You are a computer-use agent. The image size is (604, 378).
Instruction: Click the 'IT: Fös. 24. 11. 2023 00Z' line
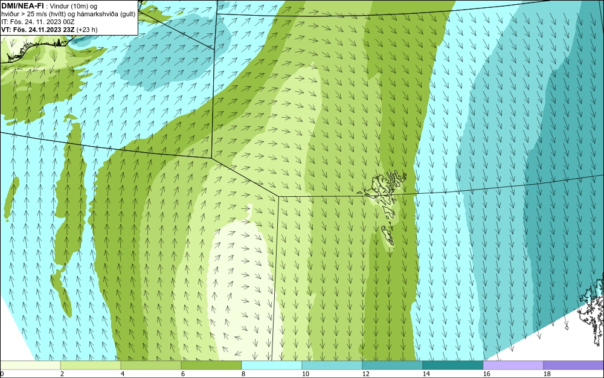37,22
